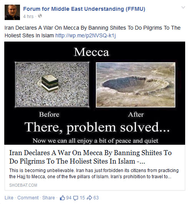
Task: Click the post caption text
Action: point(93,32)
